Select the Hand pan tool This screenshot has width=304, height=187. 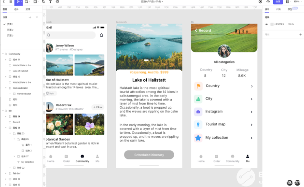pos(57,1)
